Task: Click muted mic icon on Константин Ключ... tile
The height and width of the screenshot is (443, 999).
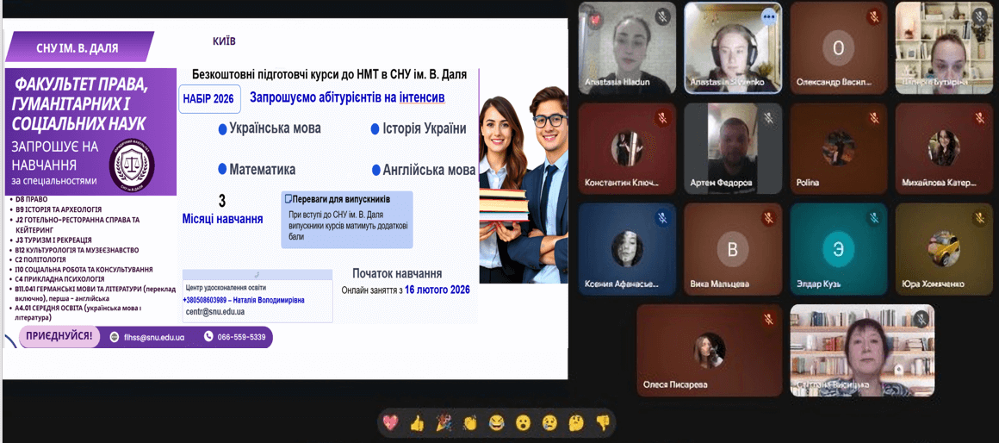Action: click(662, 118)
